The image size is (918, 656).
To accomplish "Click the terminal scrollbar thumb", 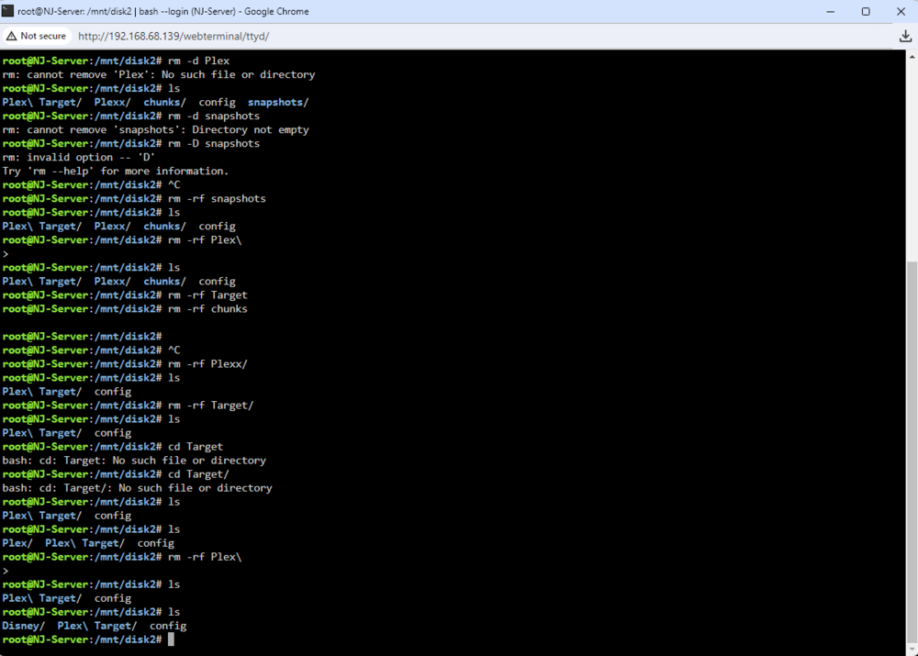I will point(912,450).
